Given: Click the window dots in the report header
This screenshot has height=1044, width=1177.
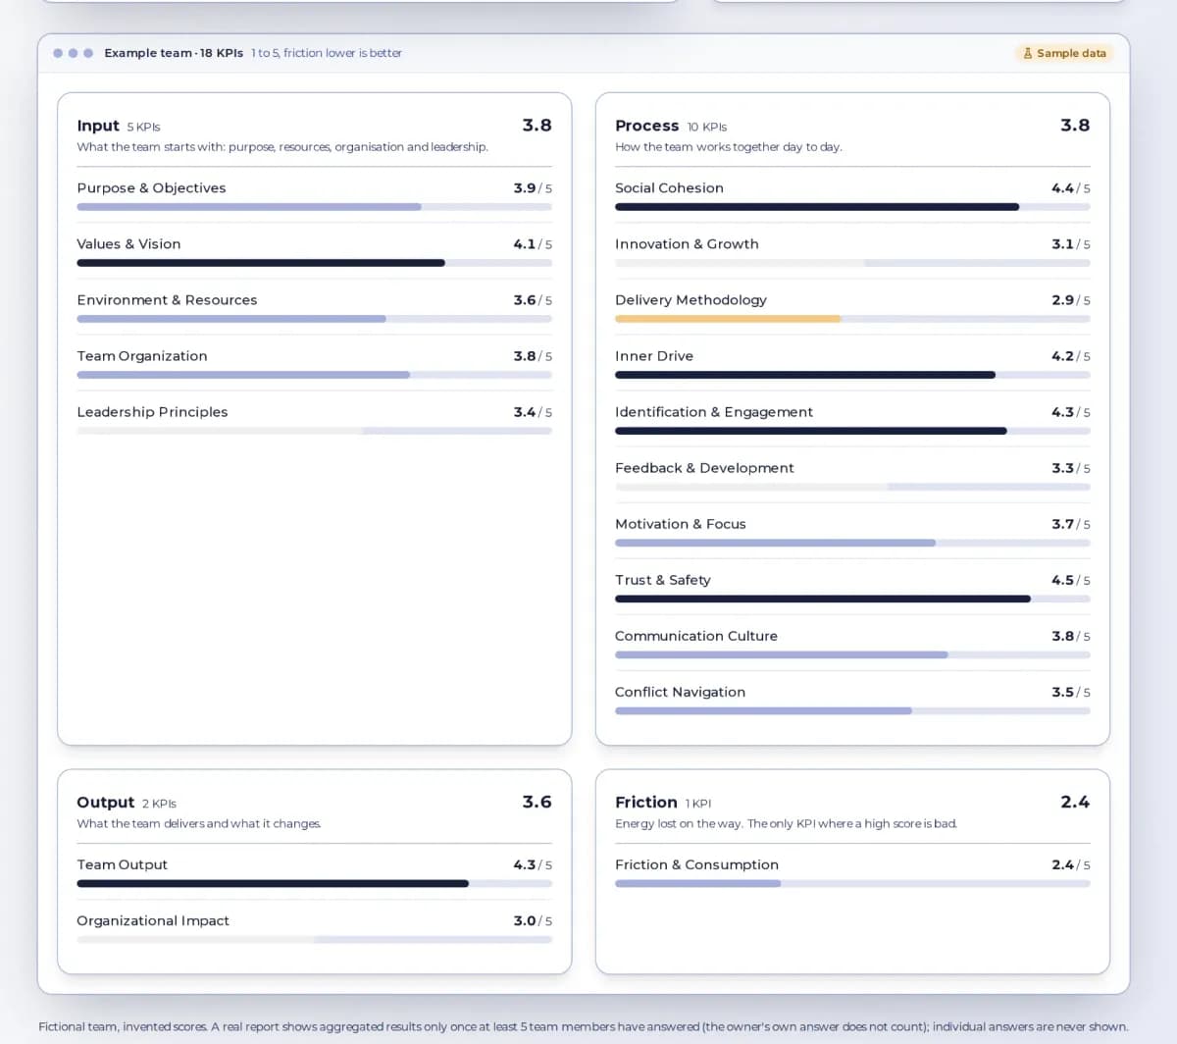Looking at the screenshot, I should click(x=74, y=53).
